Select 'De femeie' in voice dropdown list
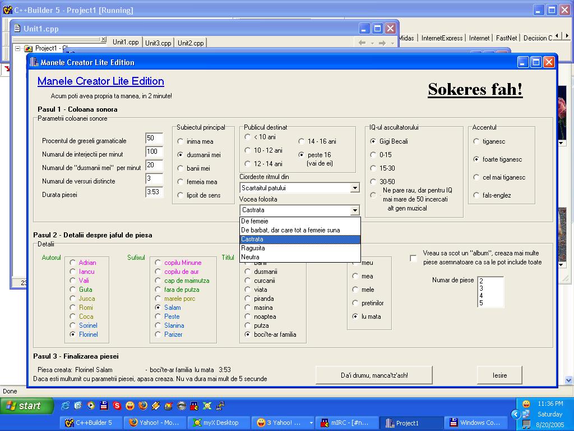This screenshot has height=431, width=574. tap(254, 221)
